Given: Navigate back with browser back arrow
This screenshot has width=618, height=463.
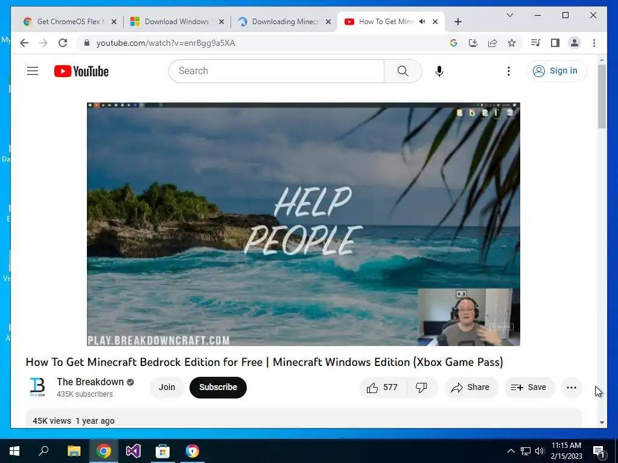Looking at the screenshot, I should point(24,43).
